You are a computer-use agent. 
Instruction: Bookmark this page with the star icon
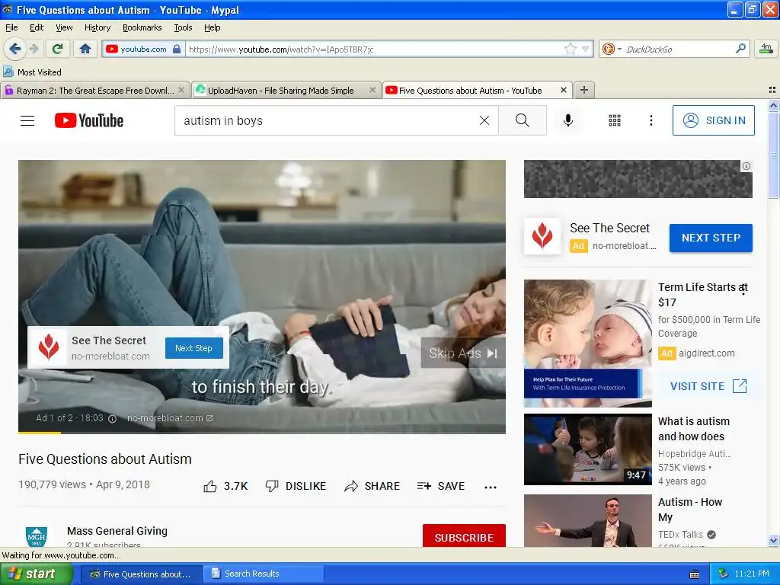(x=570, y=49)
